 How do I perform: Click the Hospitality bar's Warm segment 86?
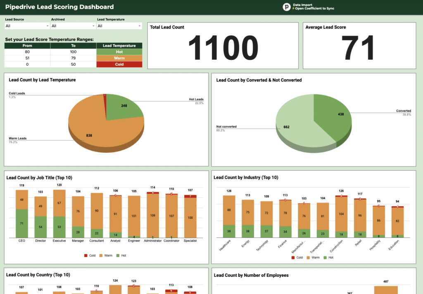[379, 221]
